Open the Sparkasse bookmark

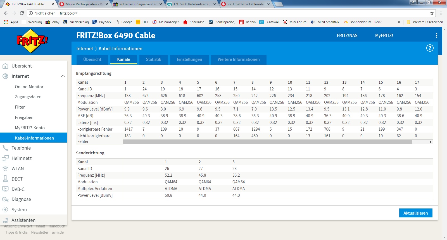194,22
